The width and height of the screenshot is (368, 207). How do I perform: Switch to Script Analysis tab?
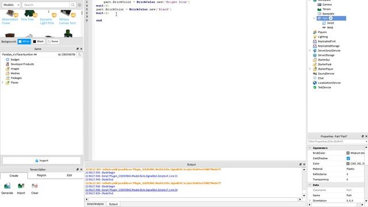[95, 204]
